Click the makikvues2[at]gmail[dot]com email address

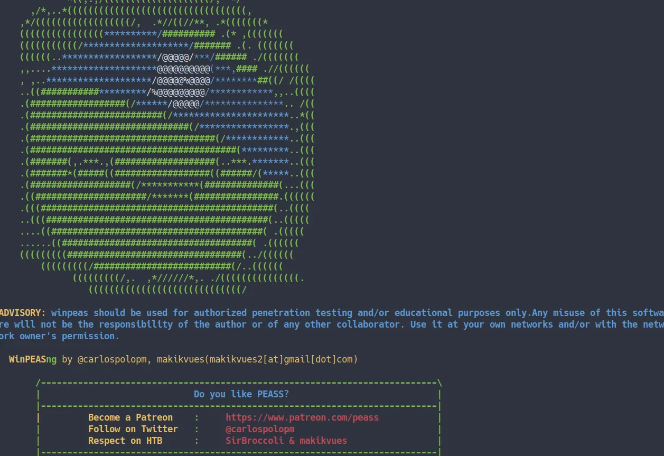click(x=281, y=359)
